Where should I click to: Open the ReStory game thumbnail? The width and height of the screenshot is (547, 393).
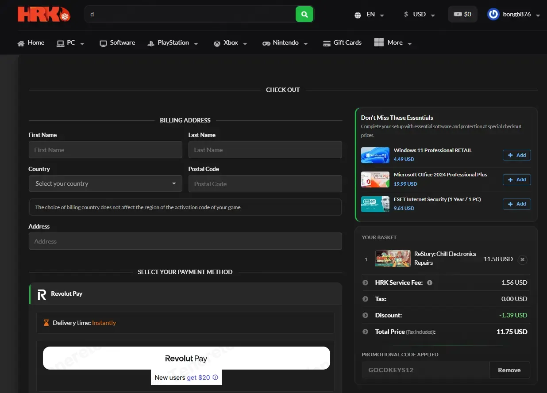coord(393,259)
